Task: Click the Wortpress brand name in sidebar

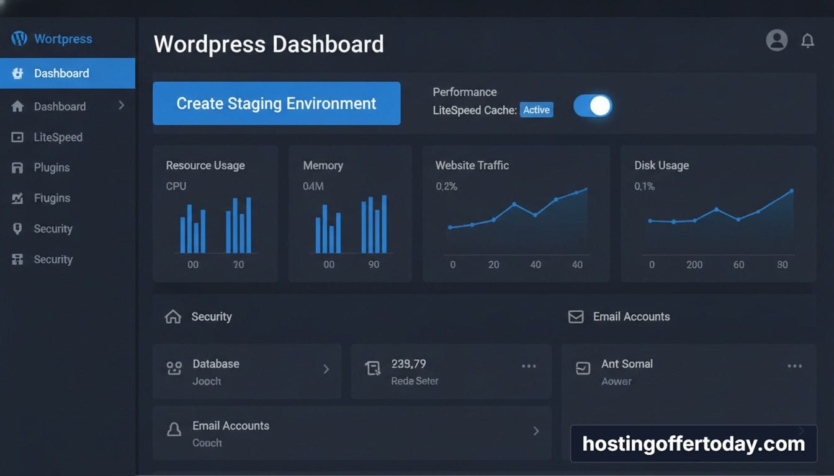Action: click(63, 38)
